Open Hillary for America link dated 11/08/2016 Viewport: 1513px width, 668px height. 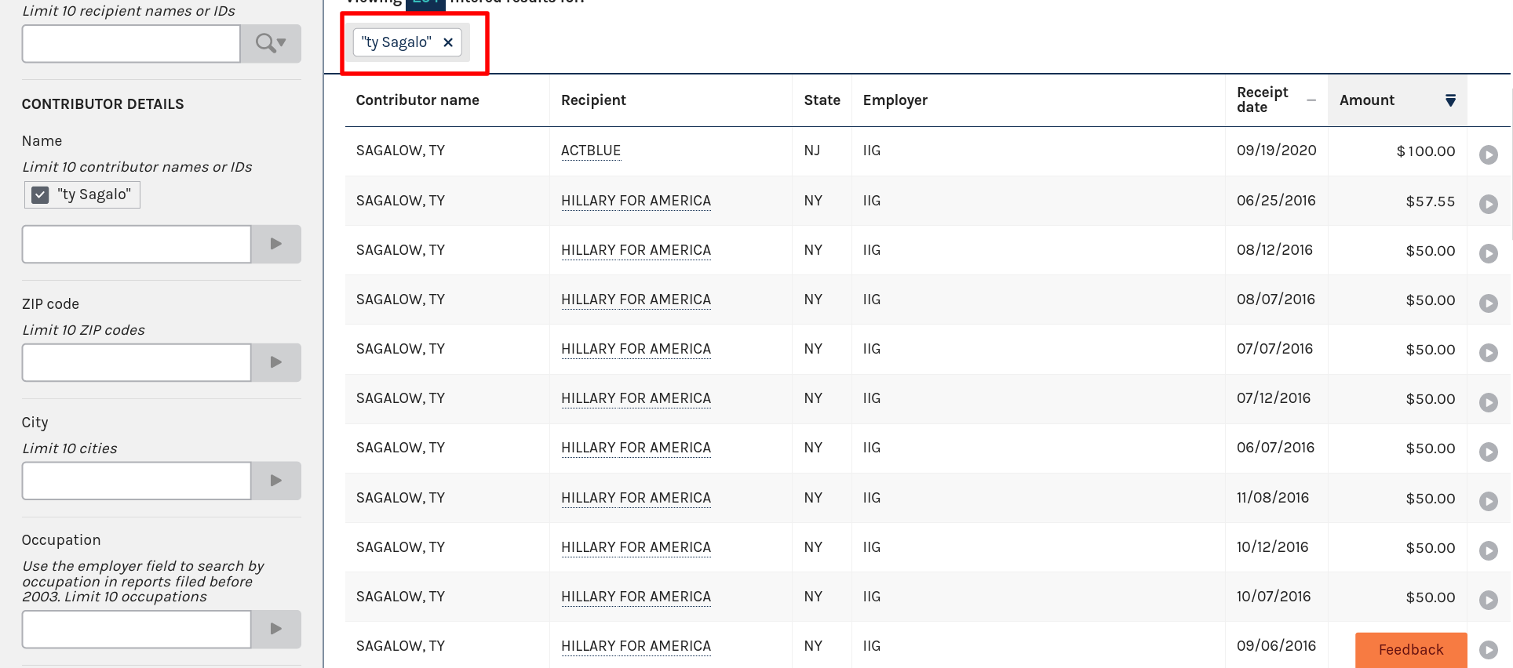636,498
